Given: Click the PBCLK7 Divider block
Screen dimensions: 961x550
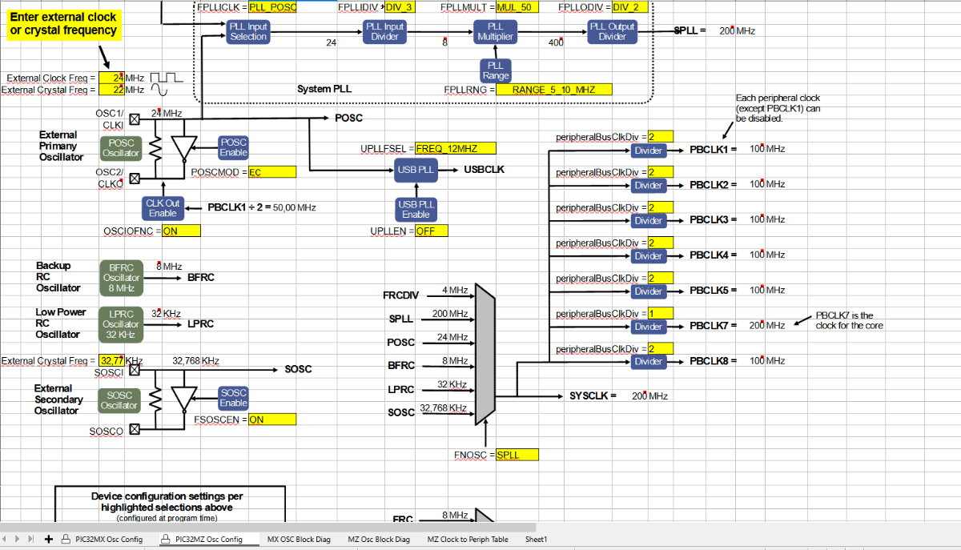Looking at the screenshot, I should 648,326.
